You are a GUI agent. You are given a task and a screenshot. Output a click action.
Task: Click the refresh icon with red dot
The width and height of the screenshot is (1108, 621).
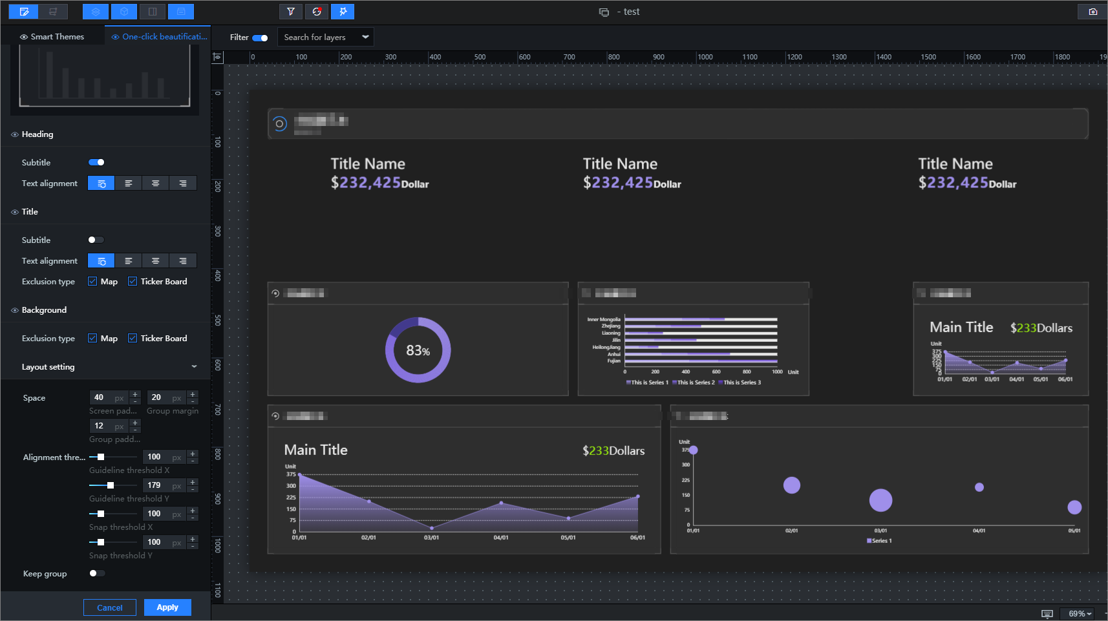[317, 12]
